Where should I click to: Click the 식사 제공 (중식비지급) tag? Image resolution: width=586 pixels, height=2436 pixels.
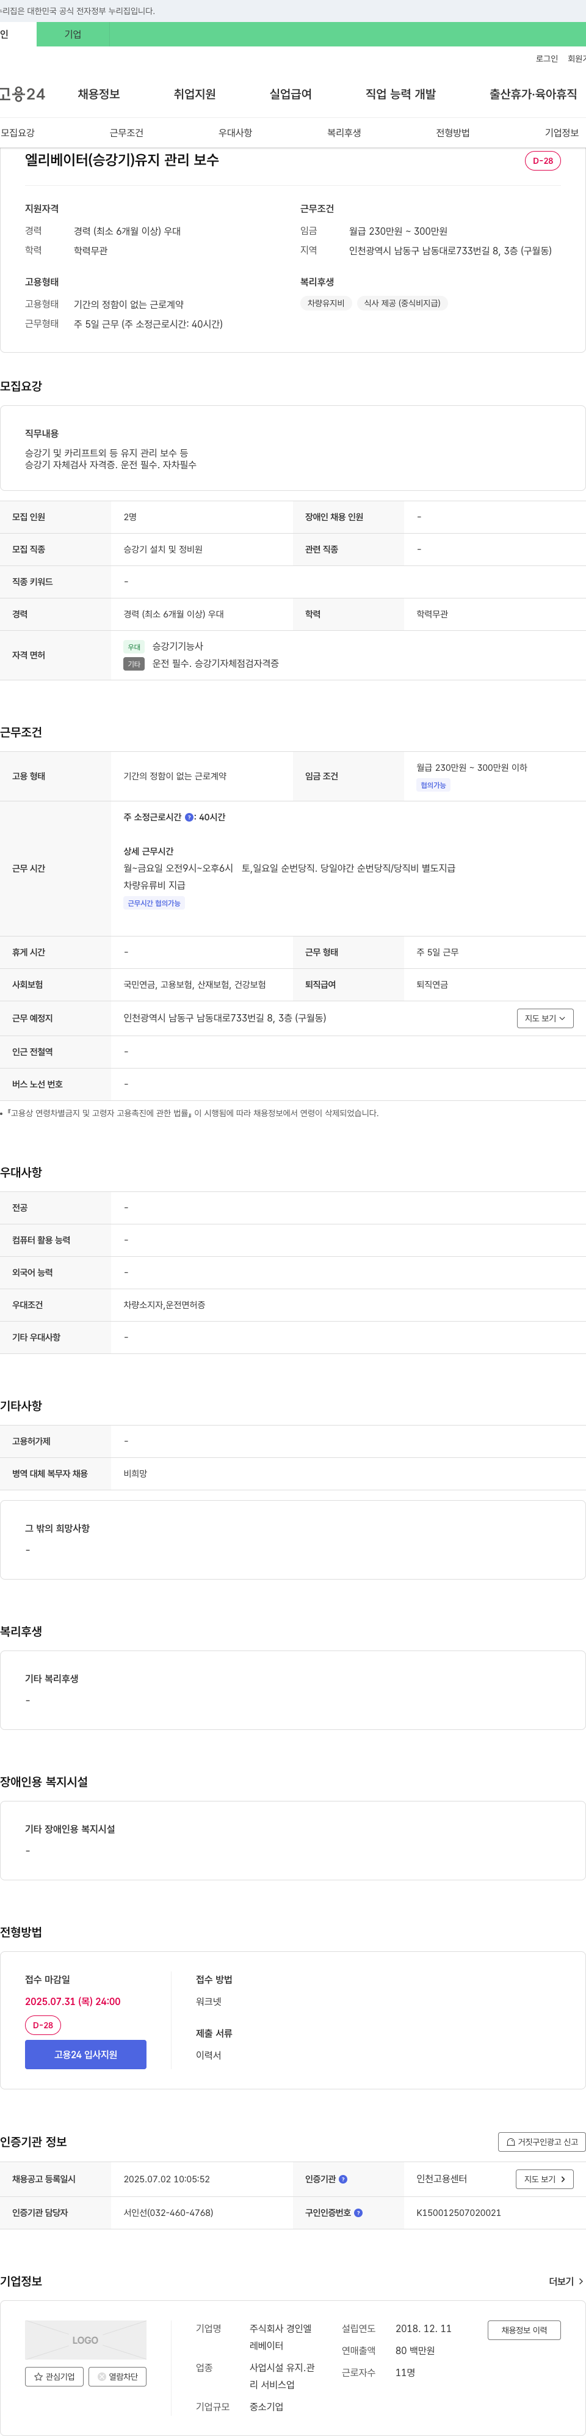tap(402, 304)
